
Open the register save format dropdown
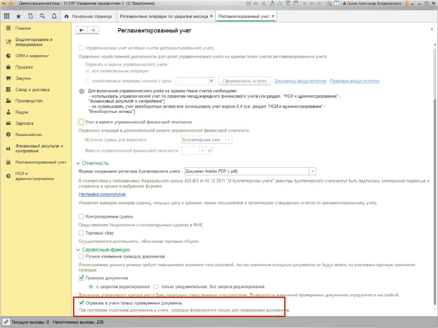[x=313, y=171]
